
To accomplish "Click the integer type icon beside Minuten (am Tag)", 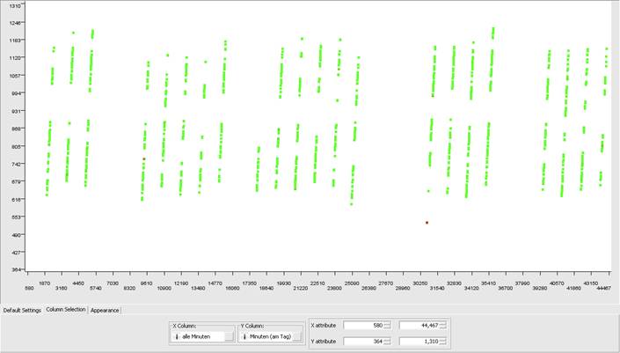I will click(x=244, y=337).
